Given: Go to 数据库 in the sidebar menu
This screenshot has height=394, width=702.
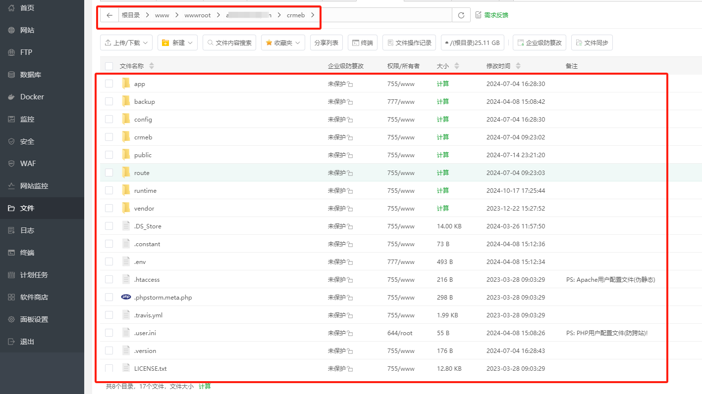Looking at the screenshot, I should coord(30,75).
